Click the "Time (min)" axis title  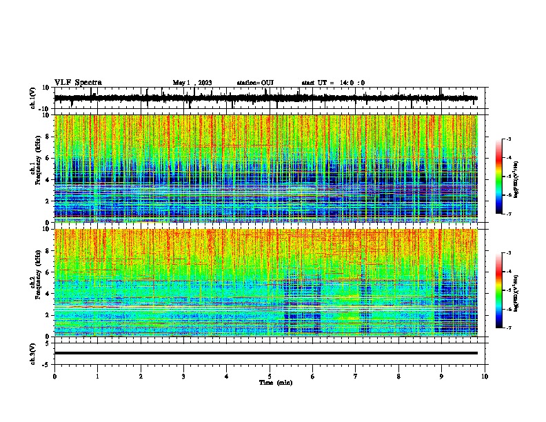[x=276, y=383]
